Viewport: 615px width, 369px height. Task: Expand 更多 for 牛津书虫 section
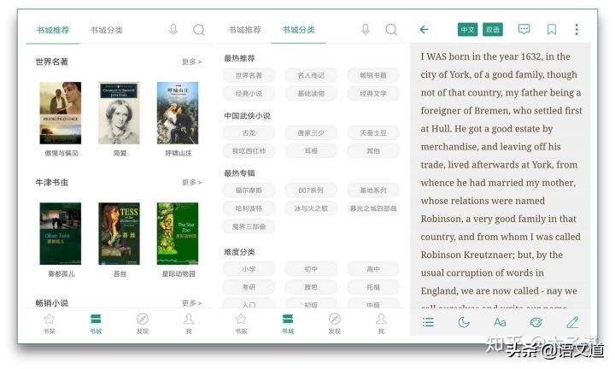coord(192,182)
